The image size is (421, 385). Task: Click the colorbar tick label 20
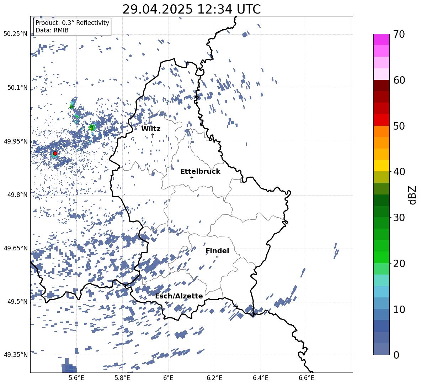pos(399,263)
